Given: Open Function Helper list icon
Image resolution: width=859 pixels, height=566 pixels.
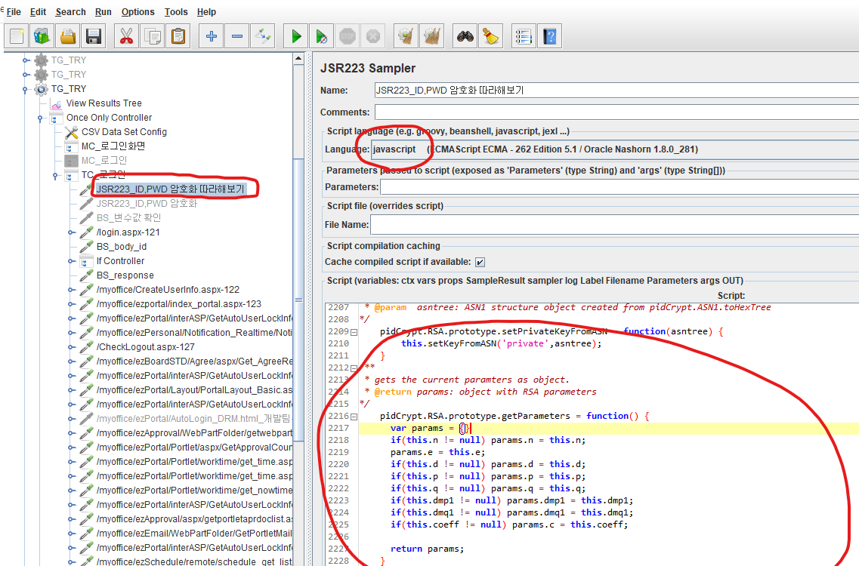Looking at the screenshot, I should pyautogui.click(x=524, y=37).
